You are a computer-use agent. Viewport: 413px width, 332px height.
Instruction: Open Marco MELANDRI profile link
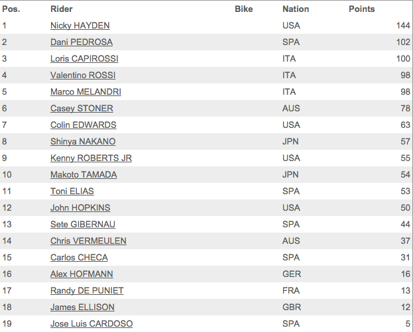click(x=86, y=92)
